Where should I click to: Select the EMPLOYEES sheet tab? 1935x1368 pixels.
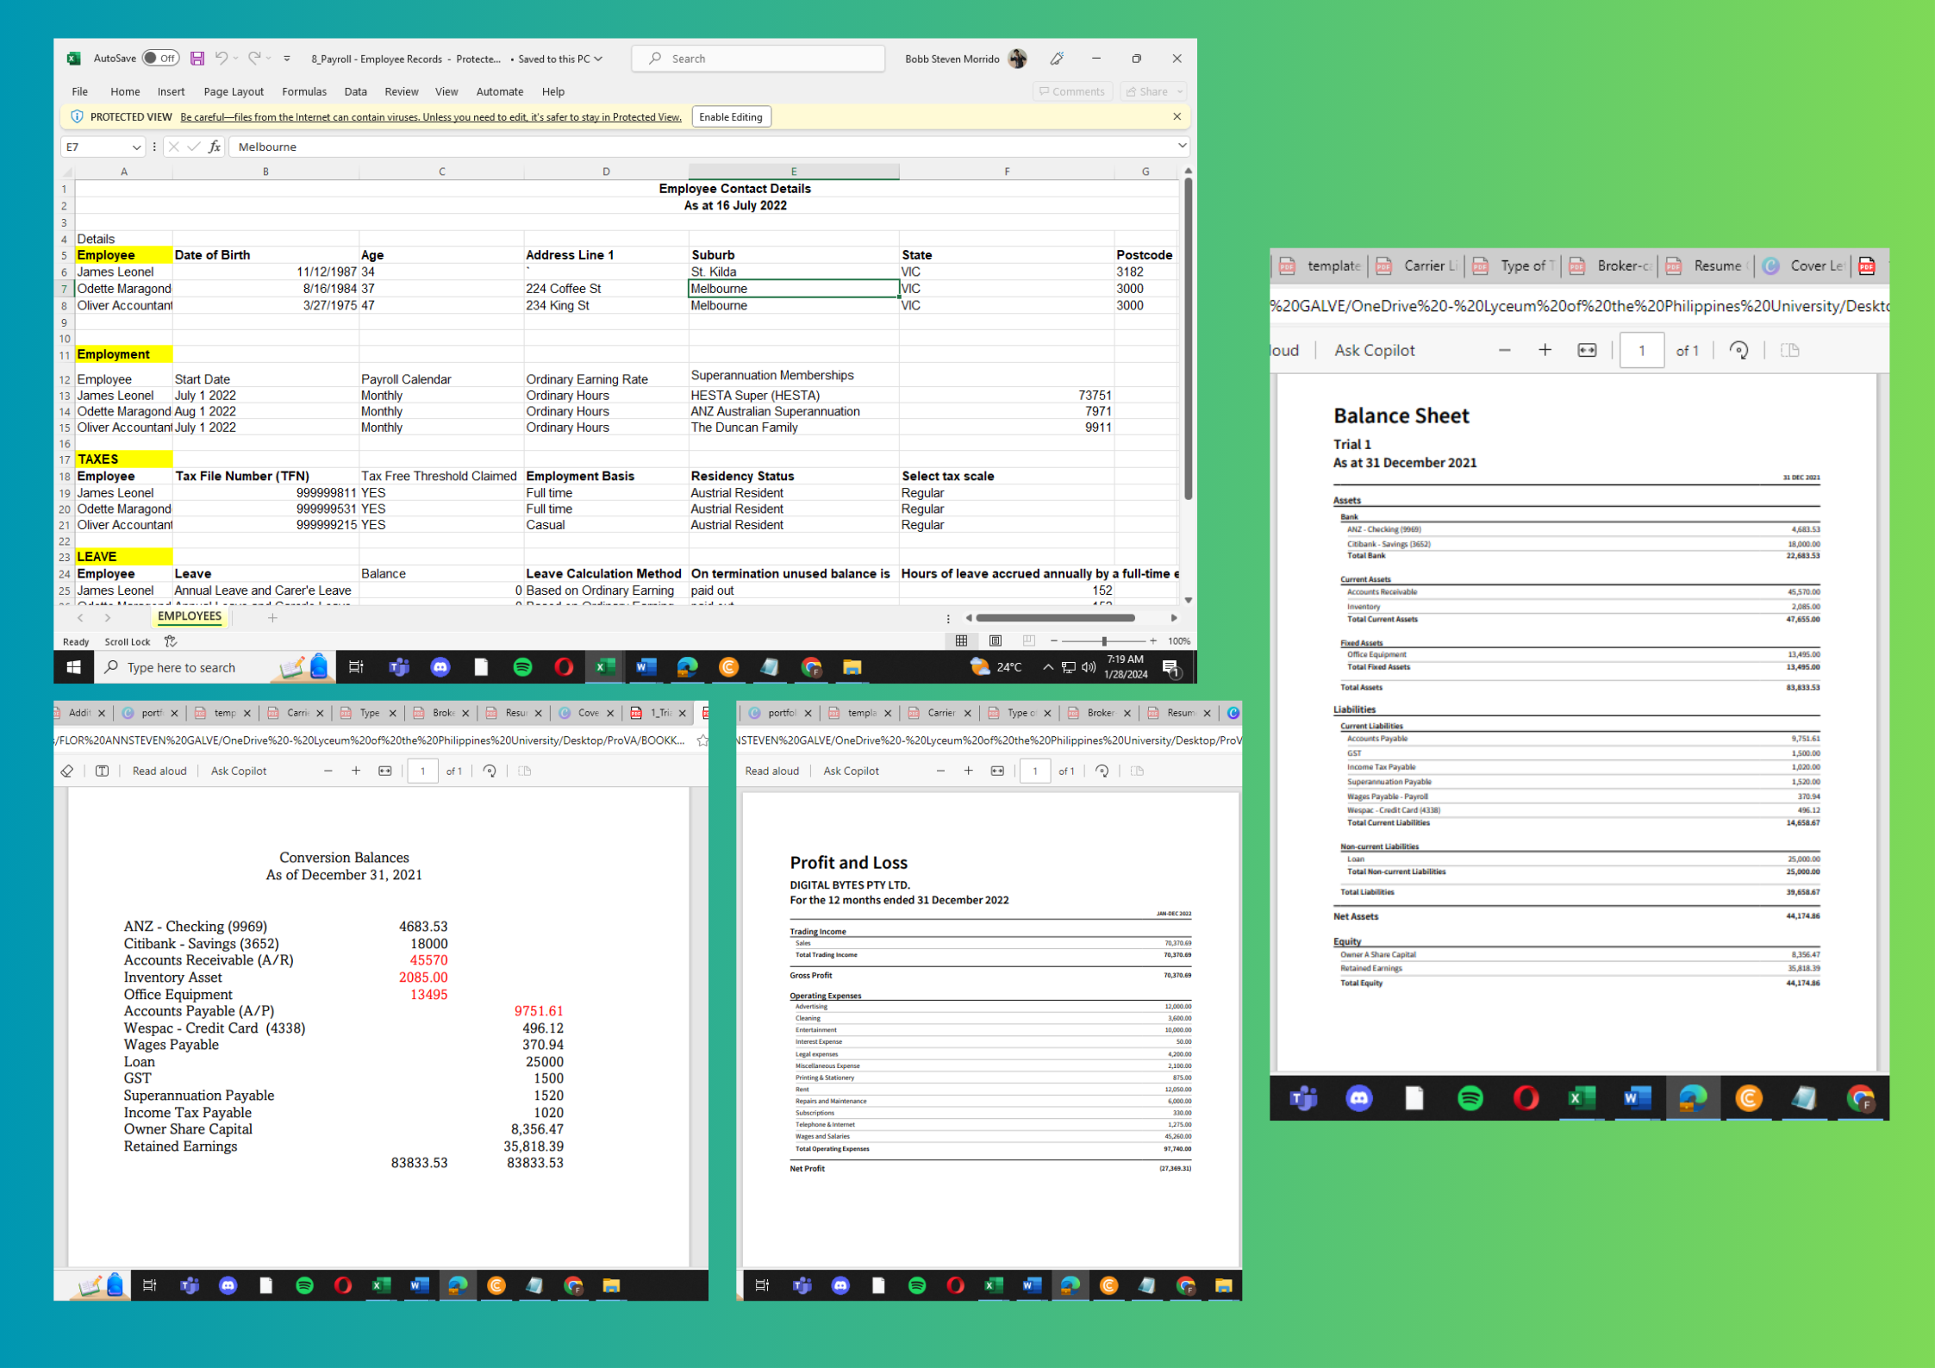point(190,616)
